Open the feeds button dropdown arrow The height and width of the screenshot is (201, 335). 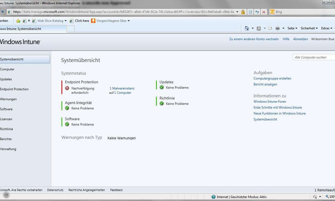264,28
